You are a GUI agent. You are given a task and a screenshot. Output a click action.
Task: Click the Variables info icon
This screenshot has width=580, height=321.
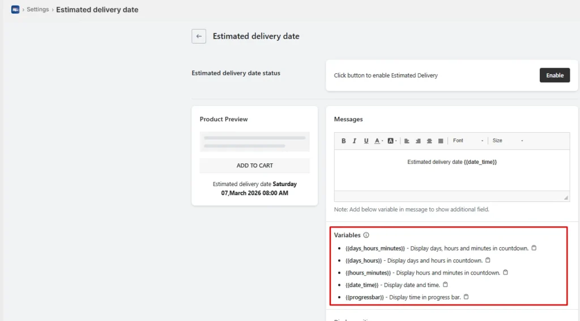[366, 235]
